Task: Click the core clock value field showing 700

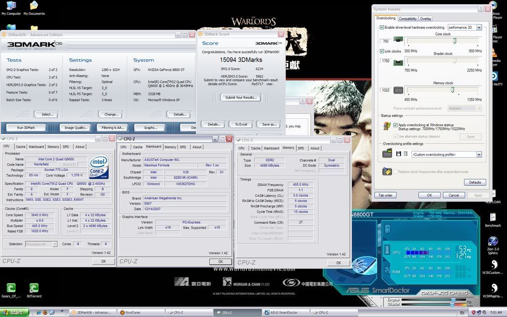Action: [x=385, y=41]
